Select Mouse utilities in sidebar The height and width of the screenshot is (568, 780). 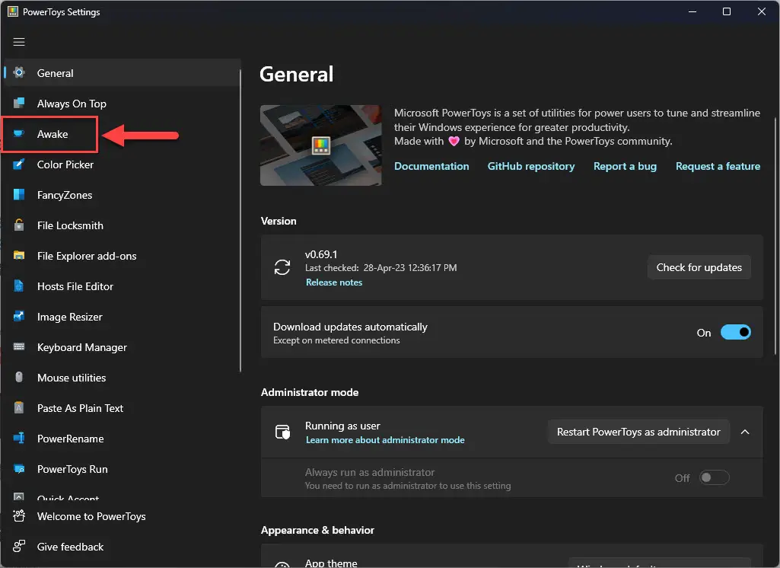point(122,378)
